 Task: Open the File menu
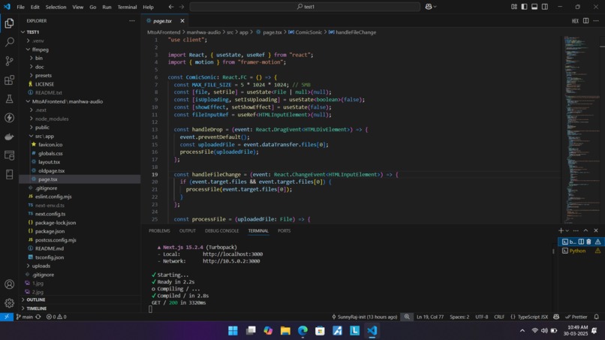coord(21,7)
